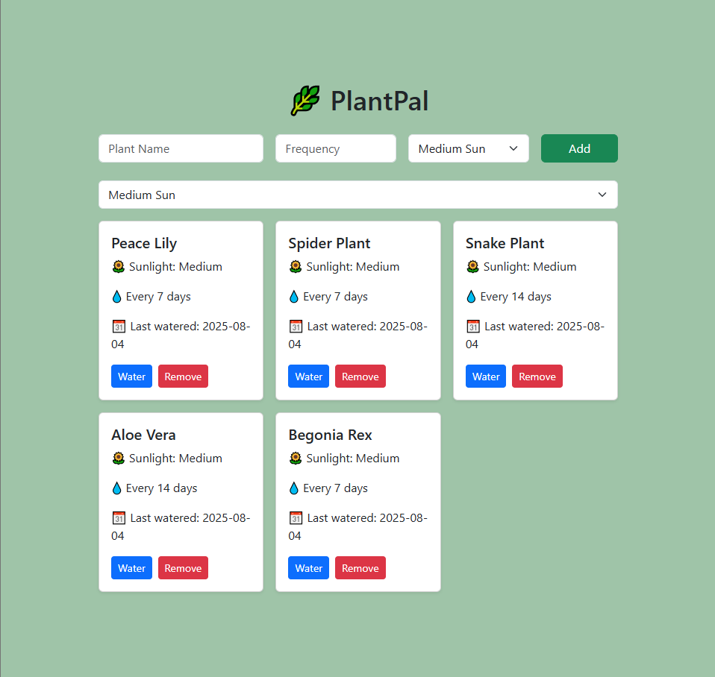715x677 pixels.
Task: Click the water droplet icon on Spider Plant card
Action: 293,297
